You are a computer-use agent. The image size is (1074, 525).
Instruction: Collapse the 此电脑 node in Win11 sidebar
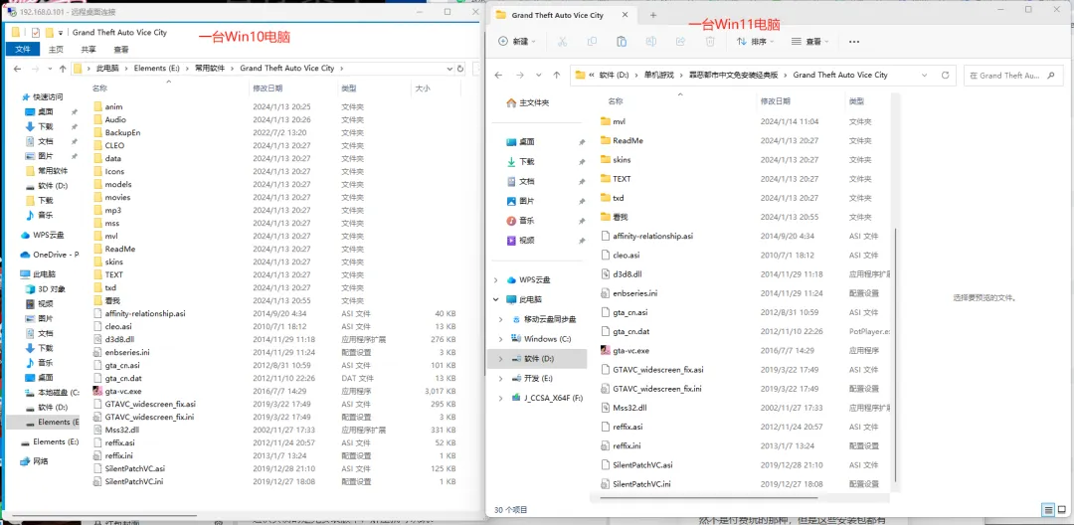coord(496,300)
